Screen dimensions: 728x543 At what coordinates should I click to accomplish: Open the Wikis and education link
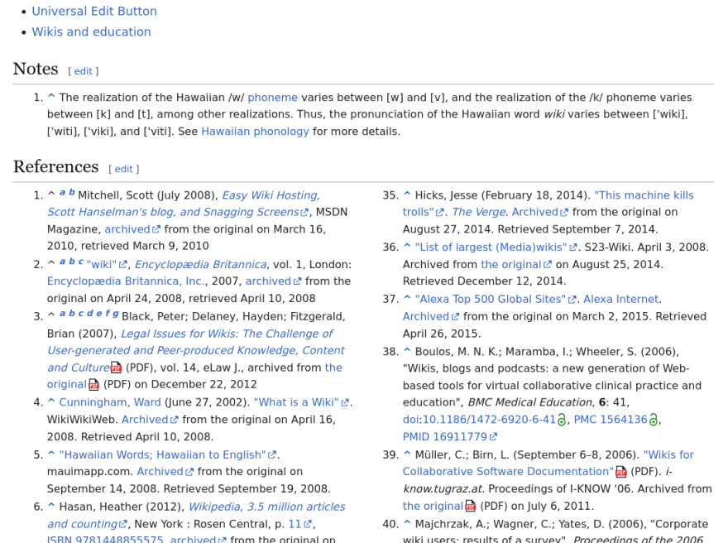pyautogui.click(x=91, y=31)
